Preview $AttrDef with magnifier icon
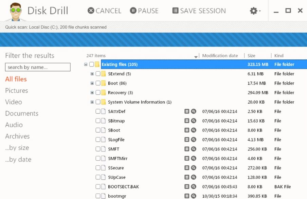307x199 pixels. pos(194,111)
